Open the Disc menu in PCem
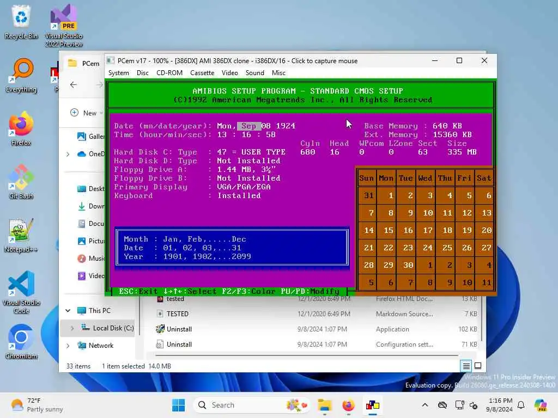The height and width of the screenshot is (418, 558). click(142, 73)
